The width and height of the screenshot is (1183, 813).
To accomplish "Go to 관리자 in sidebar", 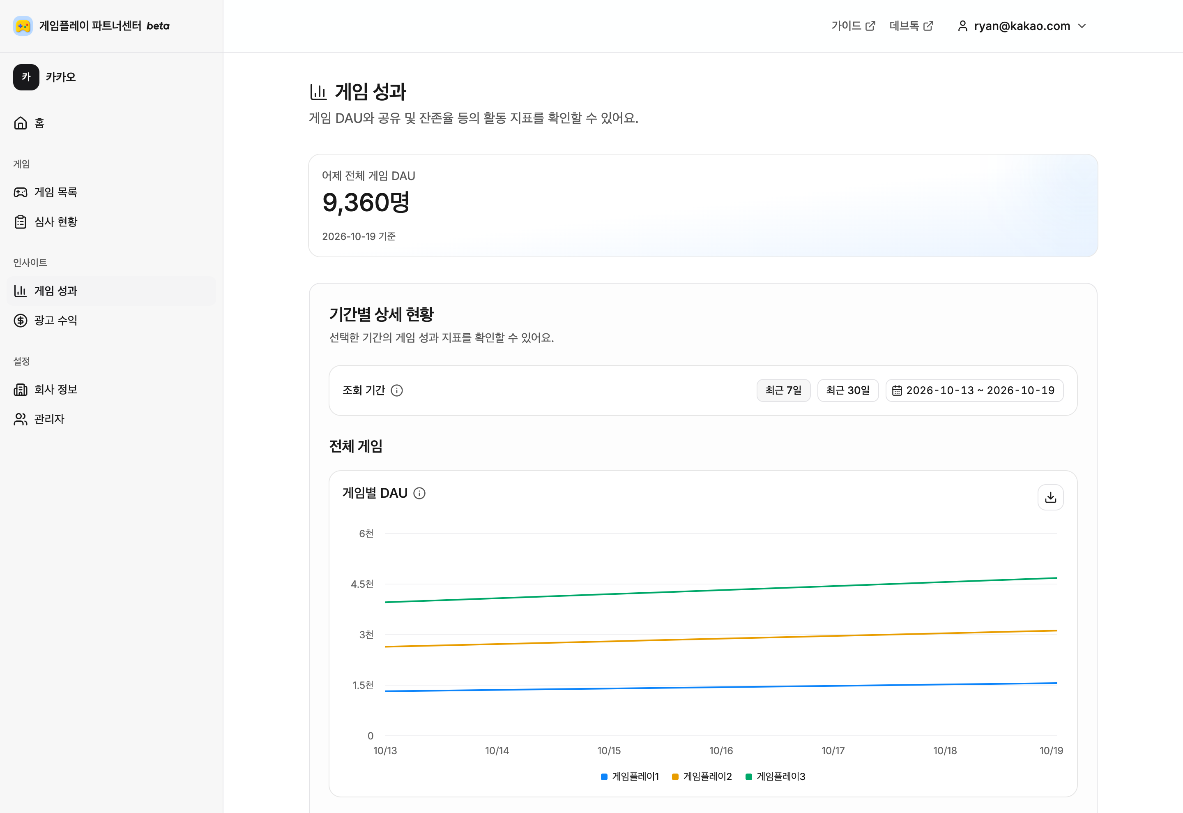I will [111, 419].
